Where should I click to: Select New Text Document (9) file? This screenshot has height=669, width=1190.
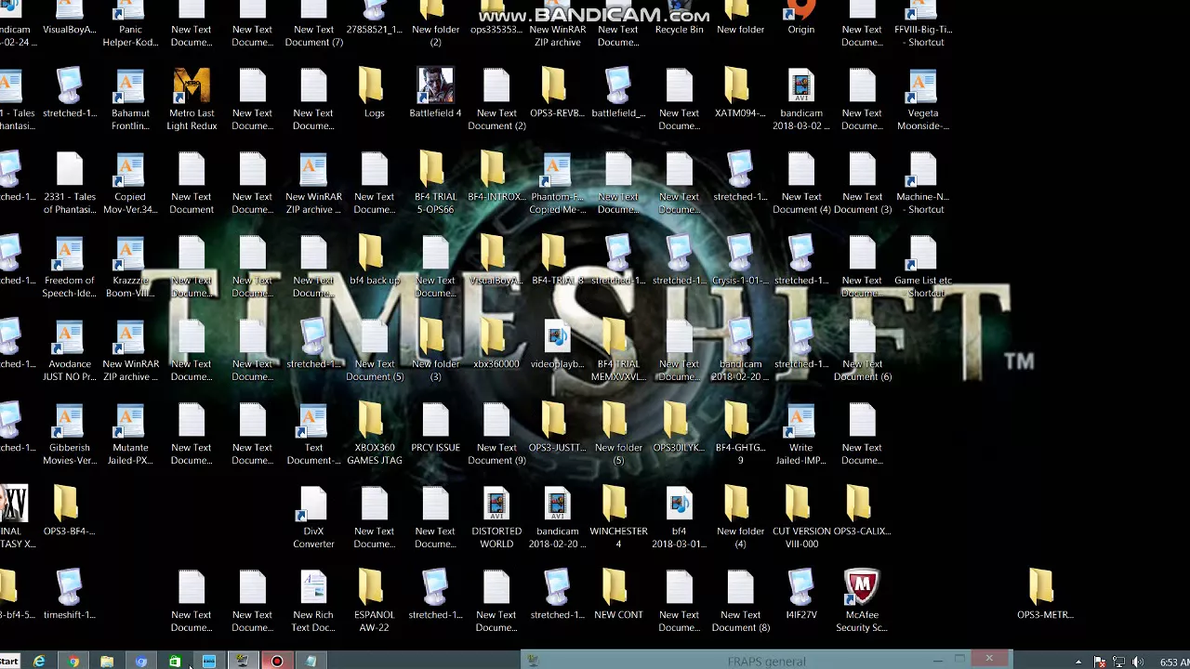coord(496,434)
